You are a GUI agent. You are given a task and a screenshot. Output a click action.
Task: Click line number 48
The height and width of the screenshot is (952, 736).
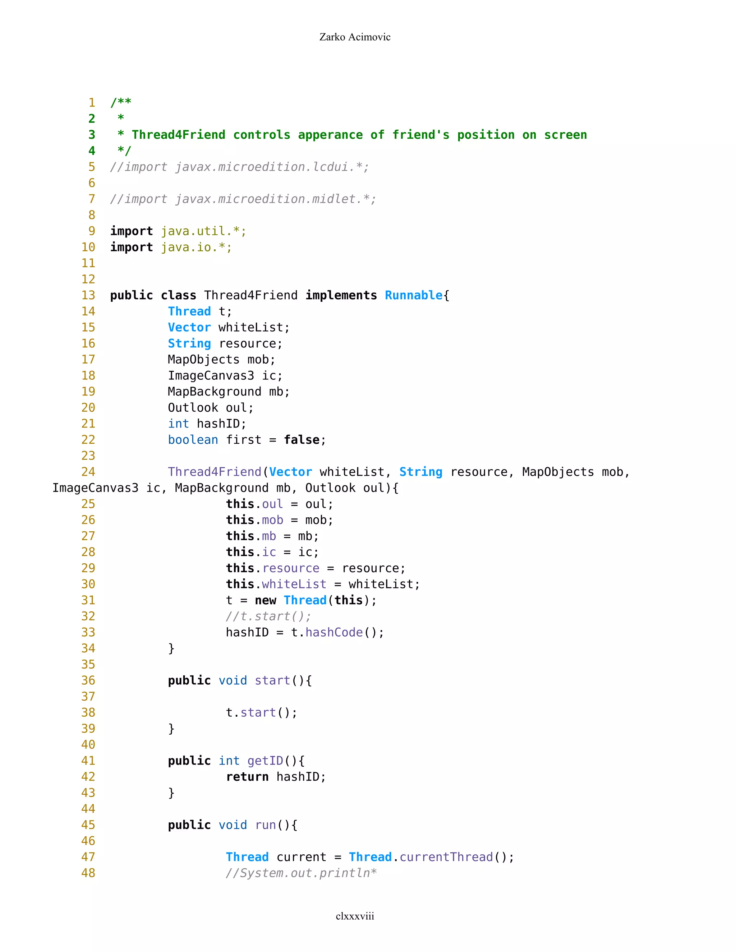[x=88, y=873]
